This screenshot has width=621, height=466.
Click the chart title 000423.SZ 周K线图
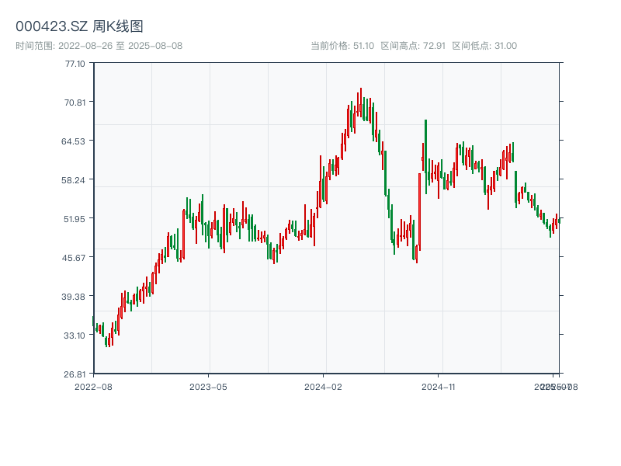[x=79, y=26]
